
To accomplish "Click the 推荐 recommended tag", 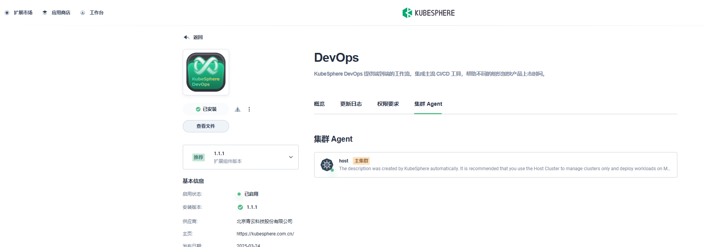I will 199,157.
